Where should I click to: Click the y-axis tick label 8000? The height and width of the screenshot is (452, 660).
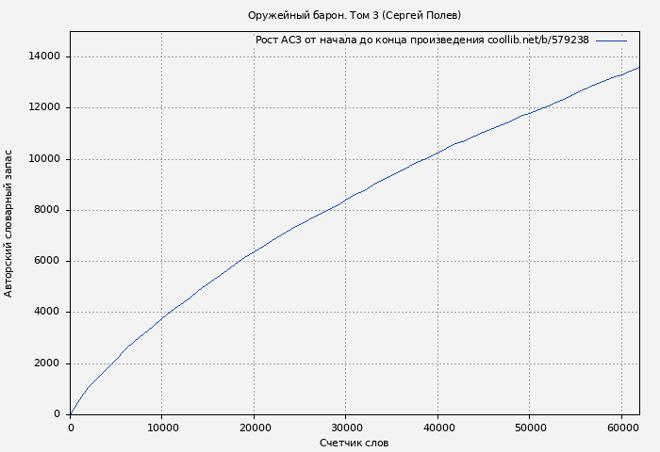[48, 210]
